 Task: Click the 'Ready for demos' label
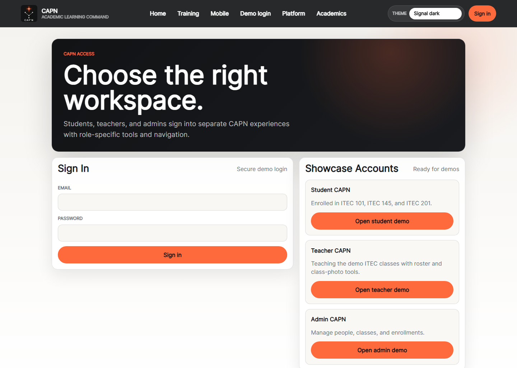coord(436,169)
